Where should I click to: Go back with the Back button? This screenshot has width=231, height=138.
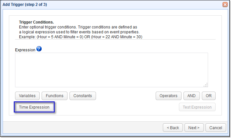point(173,128)
